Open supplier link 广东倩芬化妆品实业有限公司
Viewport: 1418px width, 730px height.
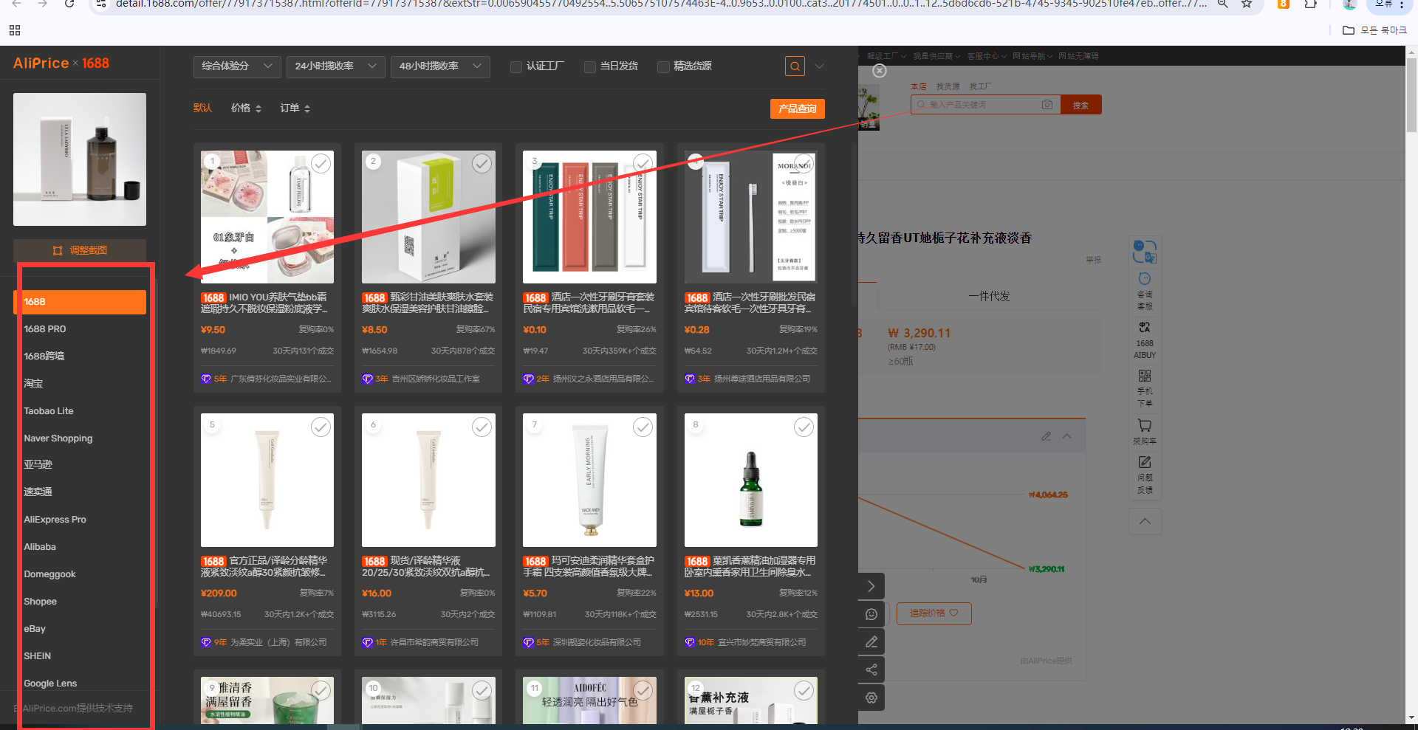pos(281,379)
